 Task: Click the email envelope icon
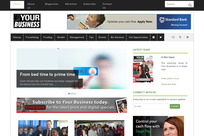(x=173, y=37)
